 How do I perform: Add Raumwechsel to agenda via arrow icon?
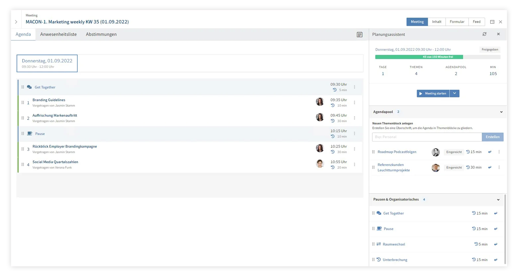[495, 244]
